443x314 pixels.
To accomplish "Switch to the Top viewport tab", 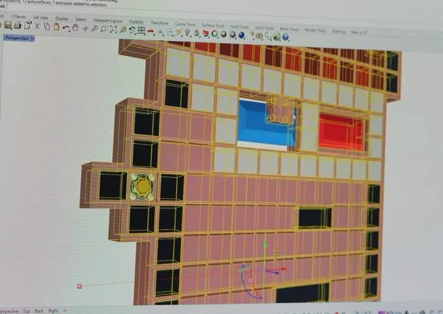I will (26, 311).
